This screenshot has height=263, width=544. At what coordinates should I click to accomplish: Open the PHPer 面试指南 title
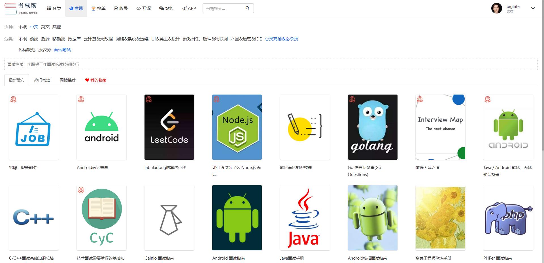click(498, 258)
